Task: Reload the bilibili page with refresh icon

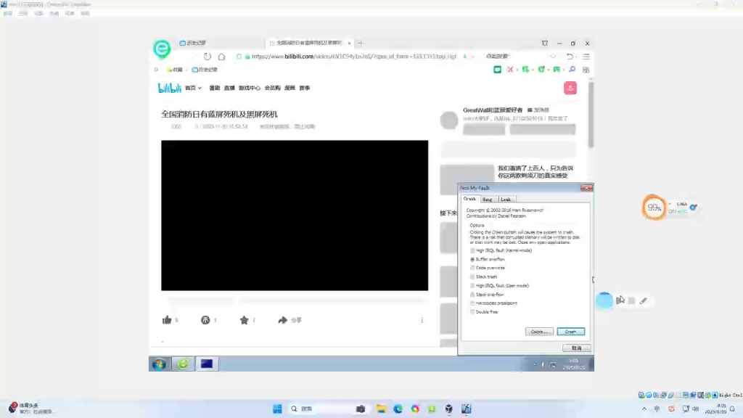Action: pyautogui.click(x=207, y=57)
